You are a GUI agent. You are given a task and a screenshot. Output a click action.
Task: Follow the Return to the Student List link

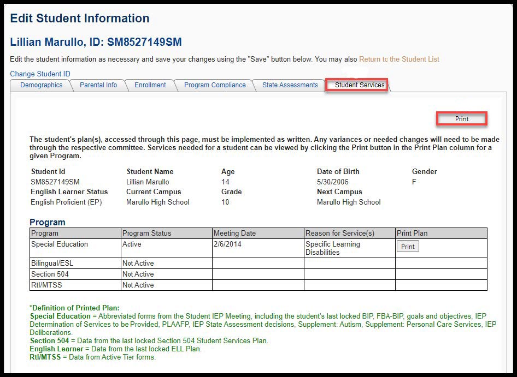pos(399,59)
